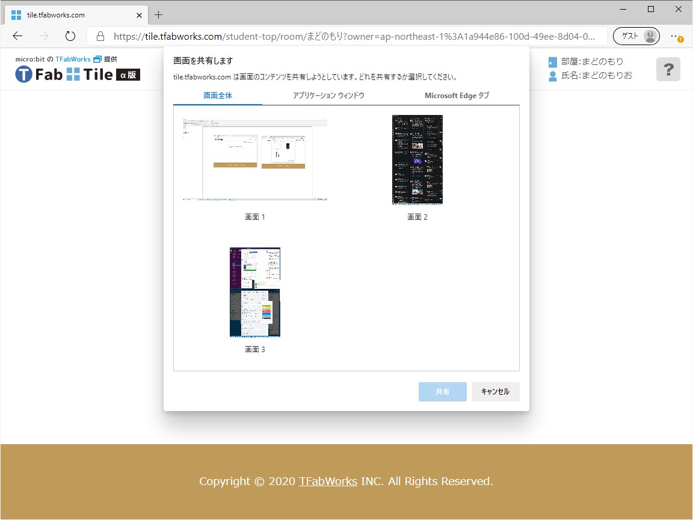Click the TFab Tile logo icon
This screenshot has height=520, width=693.
[x=23, y=74]
